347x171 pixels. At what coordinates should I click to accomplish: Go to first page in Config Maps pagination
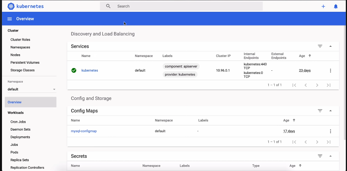point(294,142)
